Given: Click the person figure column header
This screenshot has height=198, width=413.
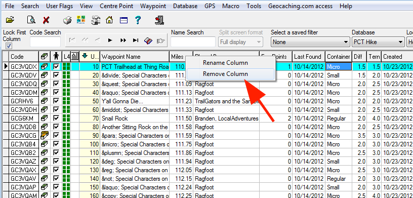Looking at the screenshot, I should (x=56, y=56).
